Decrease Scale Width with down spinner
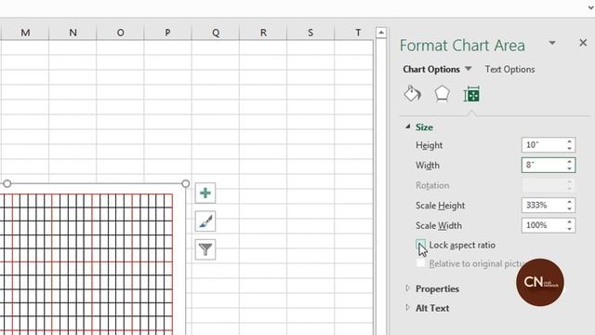Image resolution: width=595 pixels, height=335 pixels. coord(570,229)
